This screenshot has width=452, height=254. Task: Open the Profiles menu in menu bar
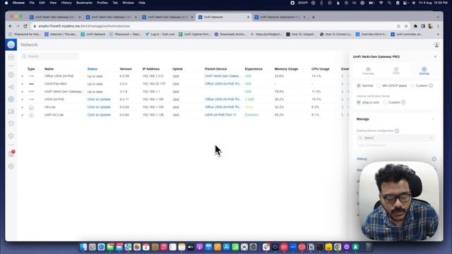(x=102, y=3)
